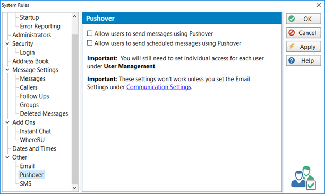Select the Message Settings item
The image size is (325, 194).
[35, 70]
